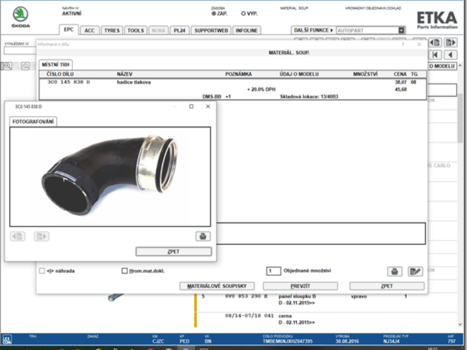This screenshot has width=467, height=350.
Task: Click the MATERIÁLOVÉ SOUPISKY button
Action: point(217,286)
